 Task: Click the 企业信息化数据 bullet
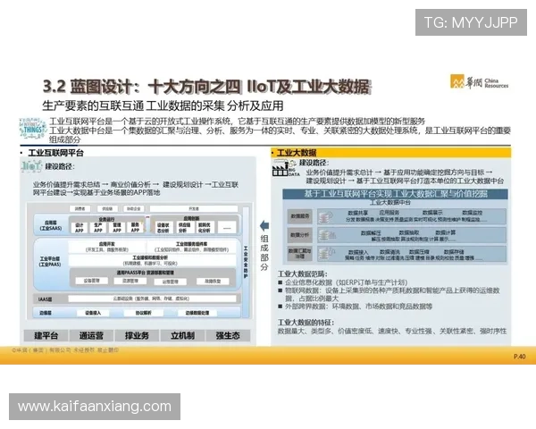coord(346,282)
